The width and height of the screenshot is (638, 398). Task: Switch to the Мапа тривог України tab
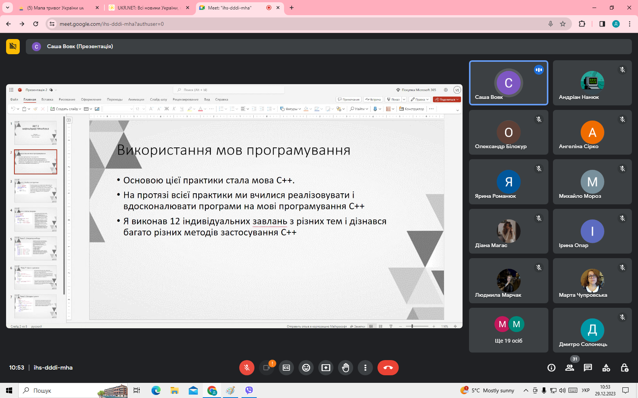pos(55,8)
